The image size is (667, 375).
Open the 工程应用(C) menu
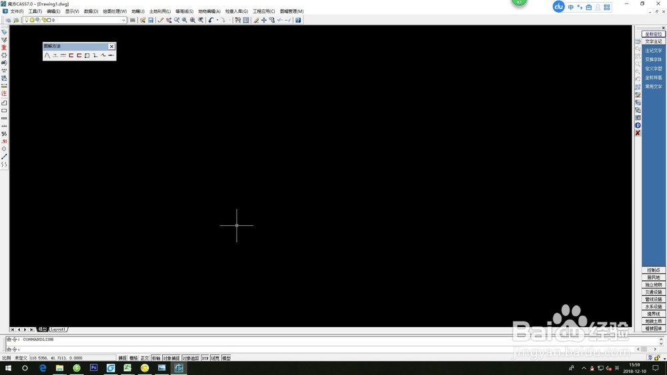click(263, 11)
